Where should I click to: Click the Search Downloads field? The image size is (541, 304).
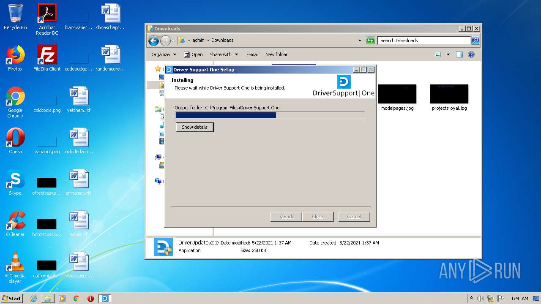pyautogui.click(x=424, y=41)
